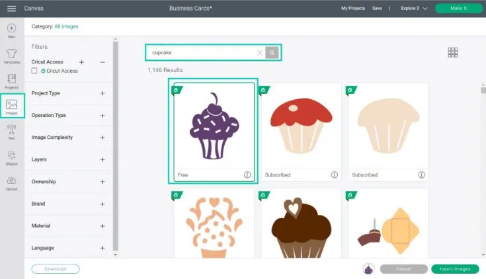Enable the Cricut Access checkbox
The height and width of the screenshot is (279, 486).
coord(34,71)
